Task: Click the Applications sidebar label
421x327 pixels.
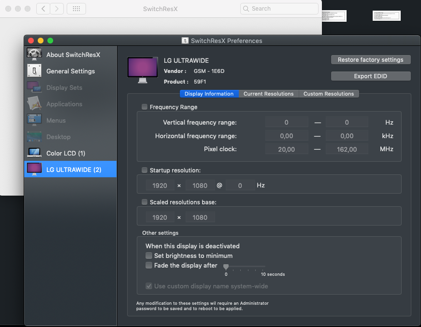Action: (64, 104)
